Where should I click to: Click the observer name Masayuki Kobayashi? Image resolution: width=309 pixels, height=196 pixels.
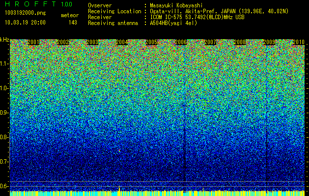(176, 5)
